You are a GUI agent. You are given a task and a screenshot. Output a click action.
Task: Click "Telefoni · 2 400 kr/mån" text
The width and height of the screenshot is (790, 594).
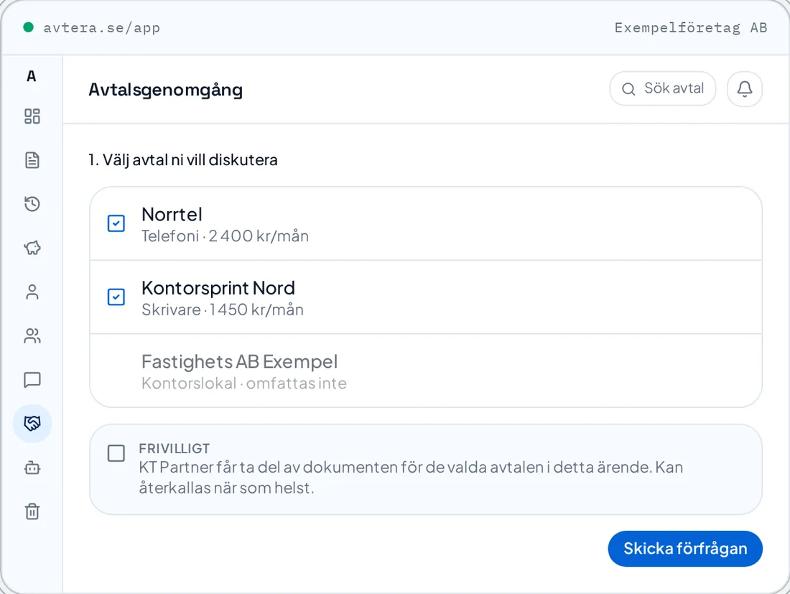pyautogui.click(x=226, y=236)
